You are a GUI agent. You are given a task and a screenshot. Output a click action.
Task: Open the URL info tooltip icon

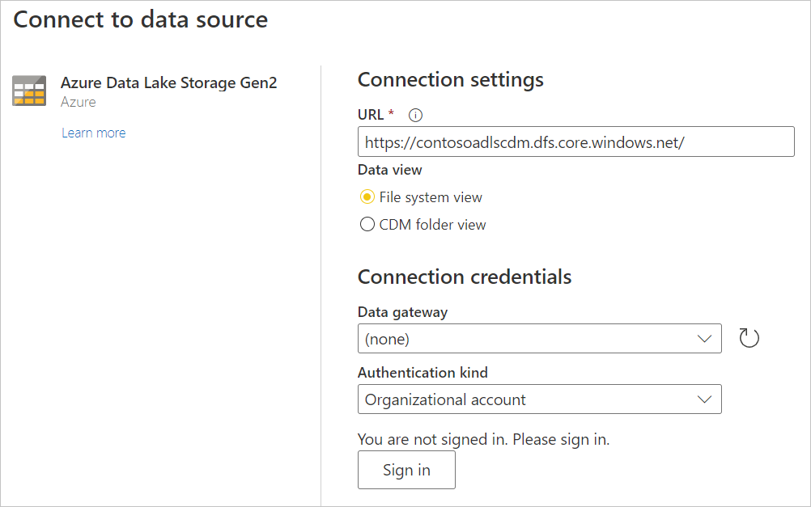[414, 115]
